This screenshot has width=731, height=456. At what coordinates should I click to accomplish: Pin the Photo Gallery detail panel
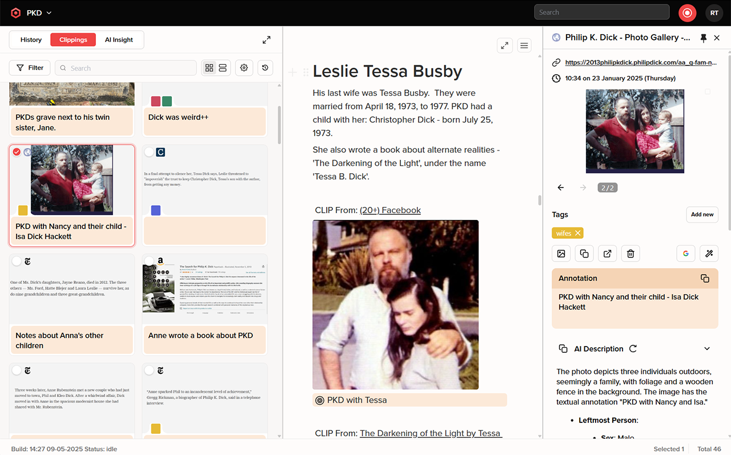coord(703,38)
